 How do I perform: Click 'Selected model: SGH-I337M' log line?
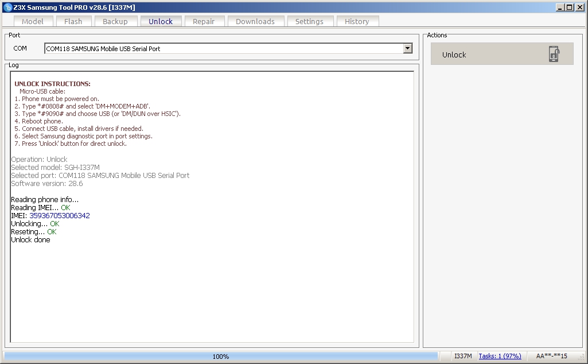[x=56, y=168]
